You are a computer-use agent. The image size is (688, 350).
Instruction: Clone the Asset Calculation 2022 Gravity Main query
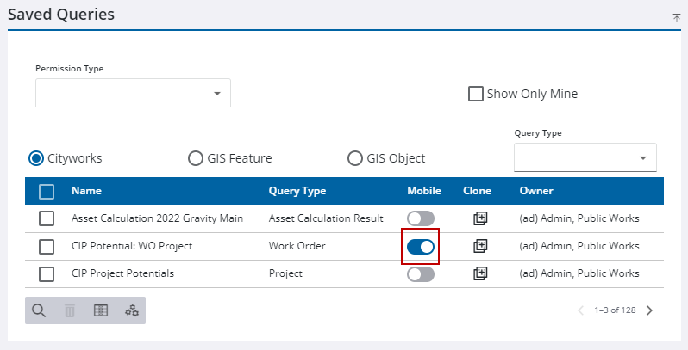(480, 218)
